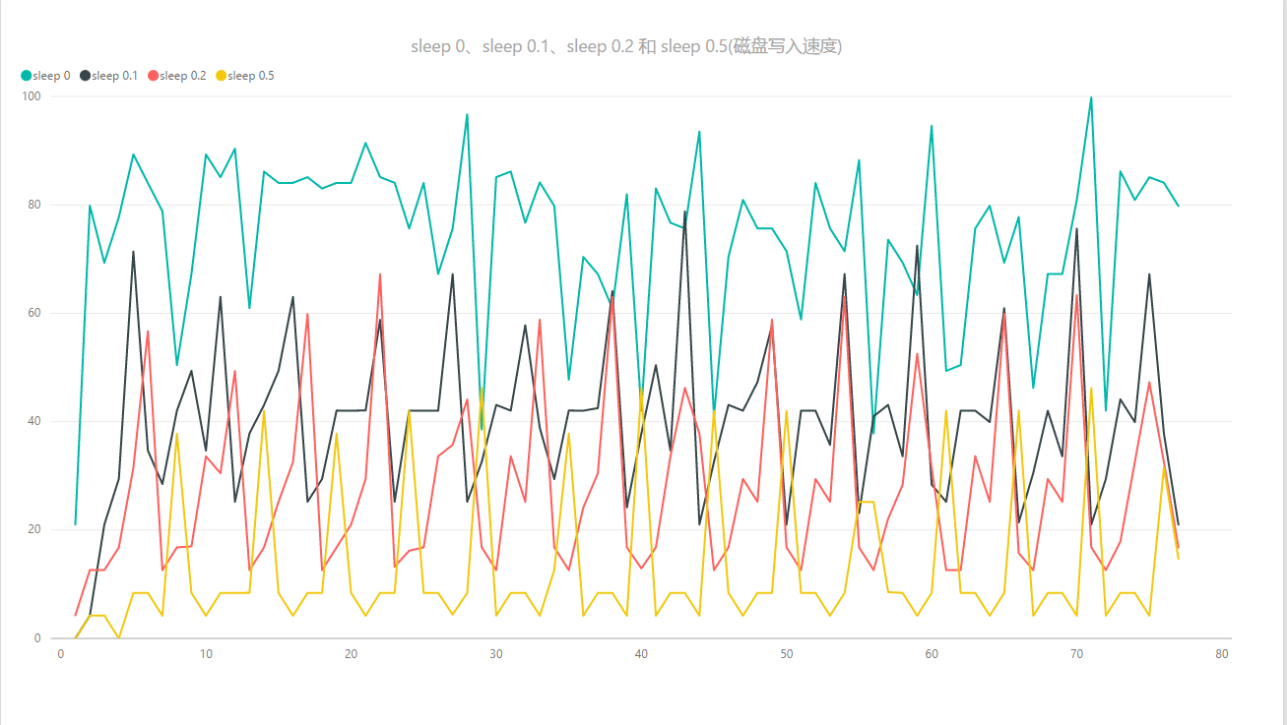Click the chart title about disk write speed
This screenshot has height=725, width=1287.
pyautogui.click(x=625, y=46)
